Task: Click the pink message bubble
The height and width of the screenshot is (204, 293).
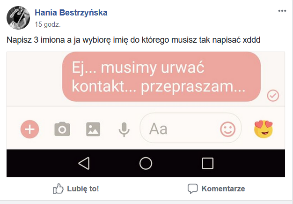Action: (x=161, y=77)
